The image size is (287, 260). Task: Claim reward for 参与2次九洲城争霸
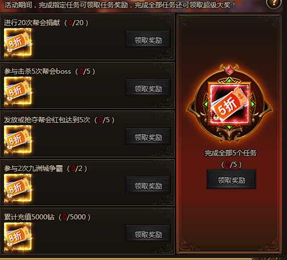pyautogui.click(x=148, y=185)
